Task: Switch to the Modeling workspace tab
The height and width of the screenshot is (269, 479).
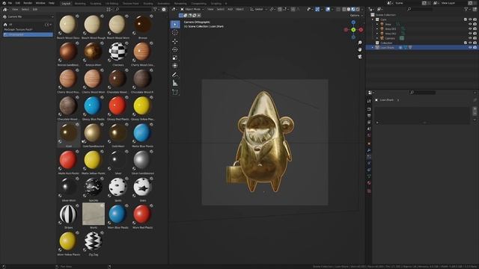Action: [x=80, y=4]
